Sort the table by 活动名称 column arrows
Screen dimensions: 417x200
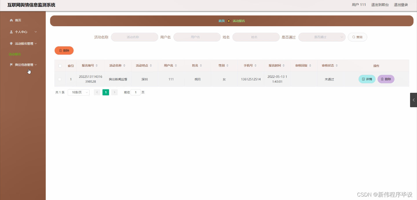(x=124, y=66)
